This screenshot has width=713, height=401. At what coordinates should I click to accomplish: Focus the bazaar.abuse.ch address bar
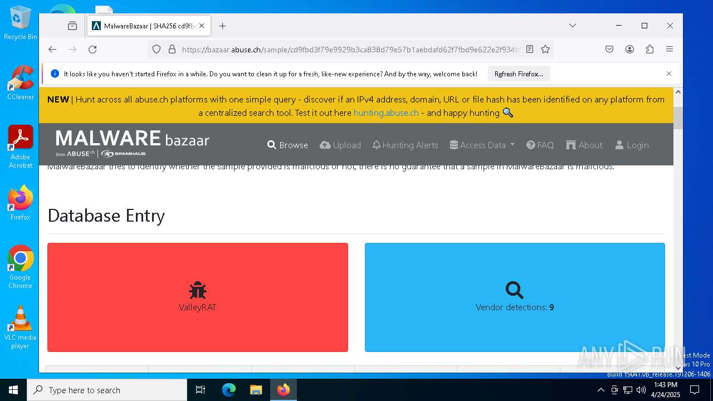click(x=351, y=49)
